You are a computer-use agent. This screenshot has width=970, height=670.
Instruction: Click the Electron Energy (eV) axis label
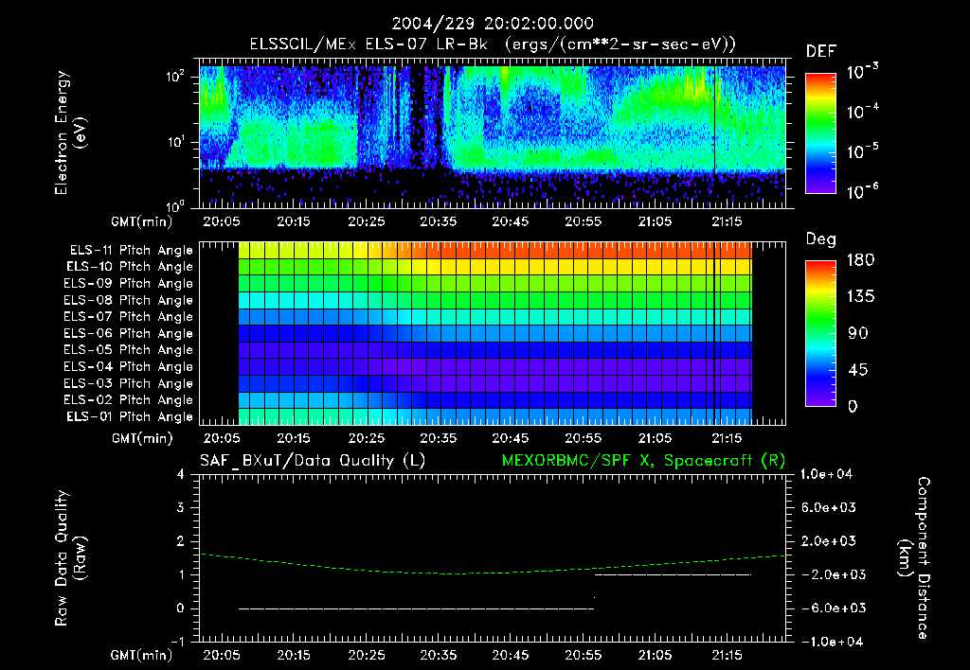[x=70, y=132]
